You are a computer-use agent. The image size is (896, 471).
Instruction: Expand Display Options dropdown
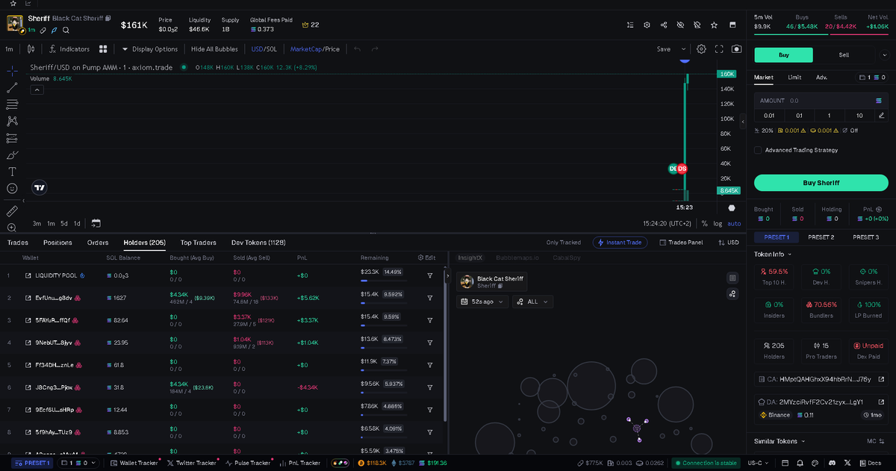150,49
